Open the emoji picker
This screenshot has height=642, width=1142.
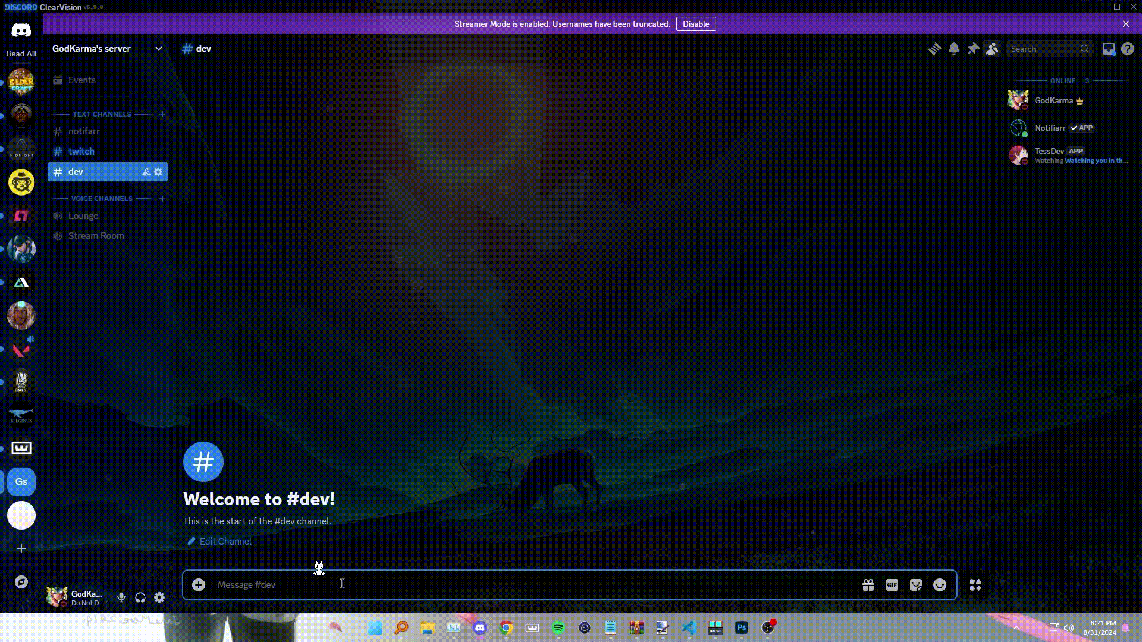tap(940, 585)
